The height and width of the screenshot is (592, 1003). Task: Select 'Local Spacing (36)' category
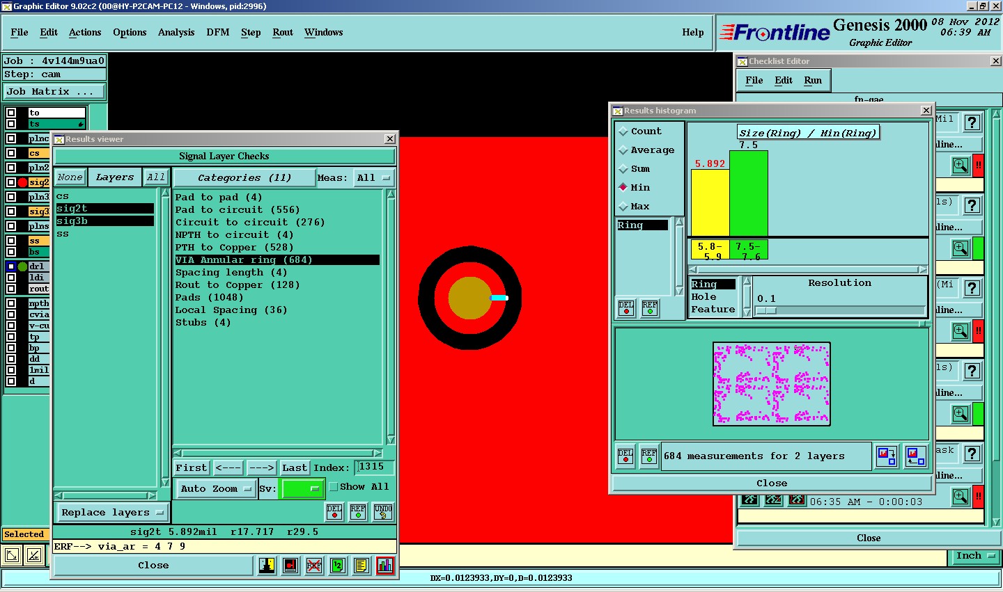tap(231, 310)
